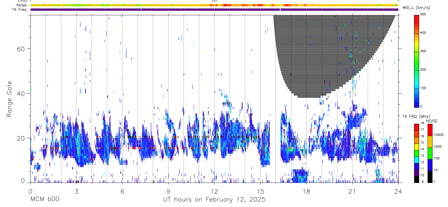Click the purple TX Freq strip above the plot
The image size is (448, 207).
(x=214, y=9)
